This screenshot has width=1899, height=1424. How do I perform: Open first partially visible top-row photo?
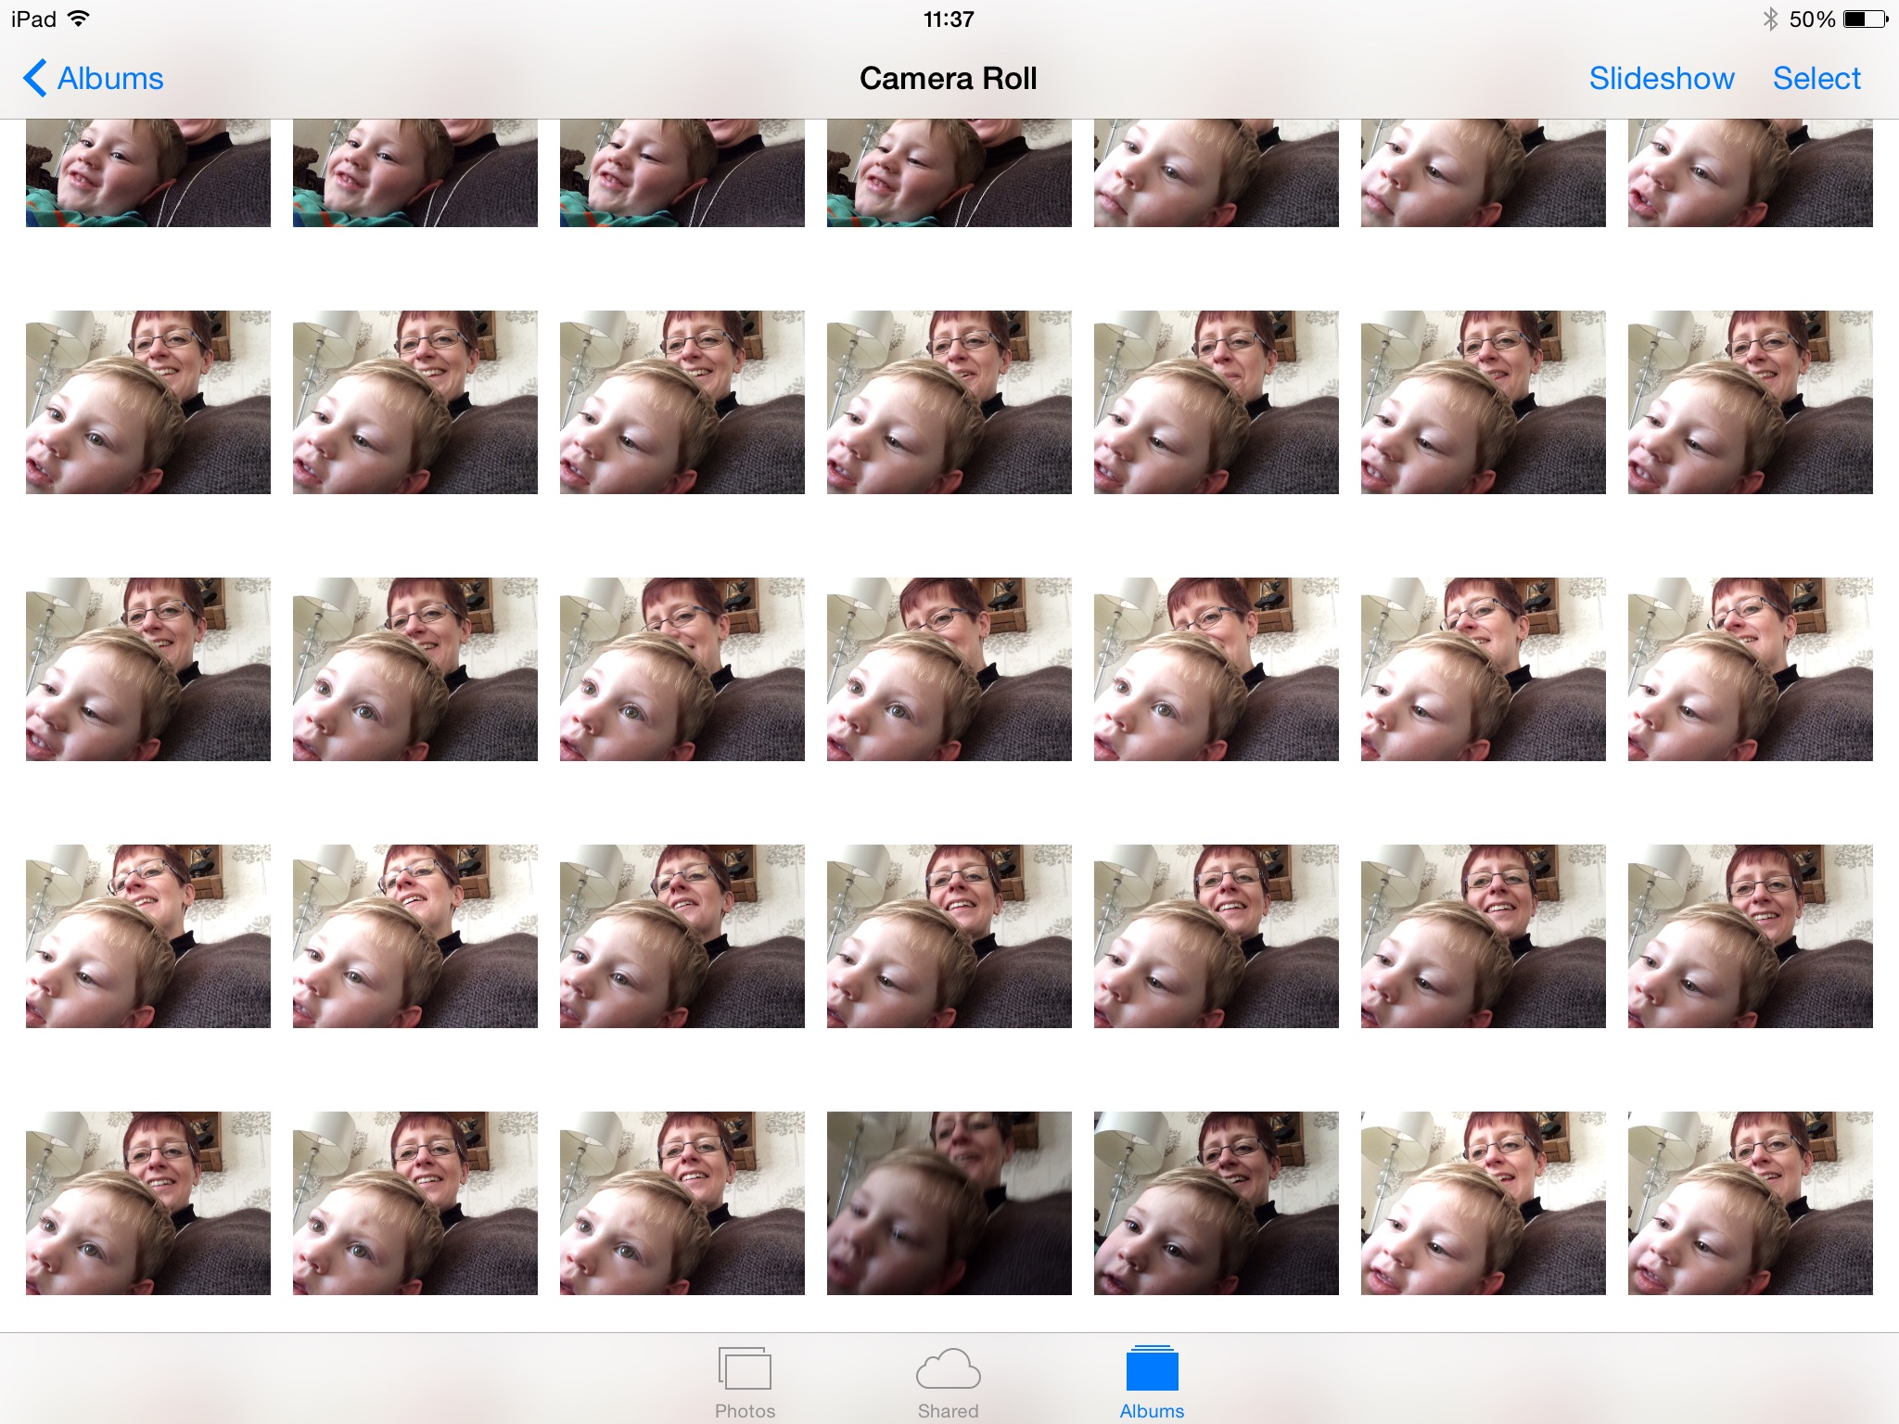point(148,173)
